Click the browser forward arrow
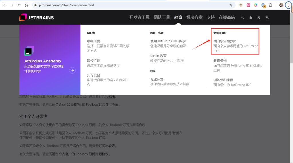This screenshot has width=293, height=163. click(x=12, y=5)
